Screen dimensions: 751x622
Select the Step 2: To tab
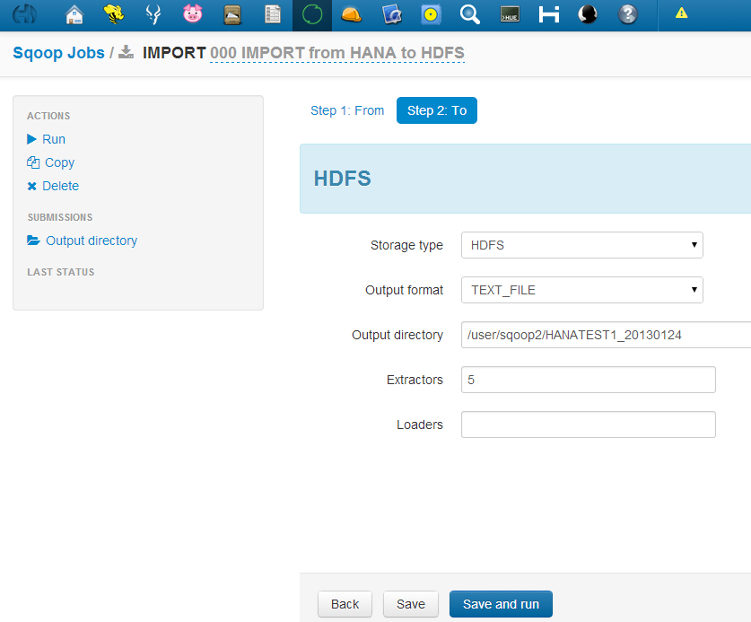pyautogui.click(x=437, y=110)
